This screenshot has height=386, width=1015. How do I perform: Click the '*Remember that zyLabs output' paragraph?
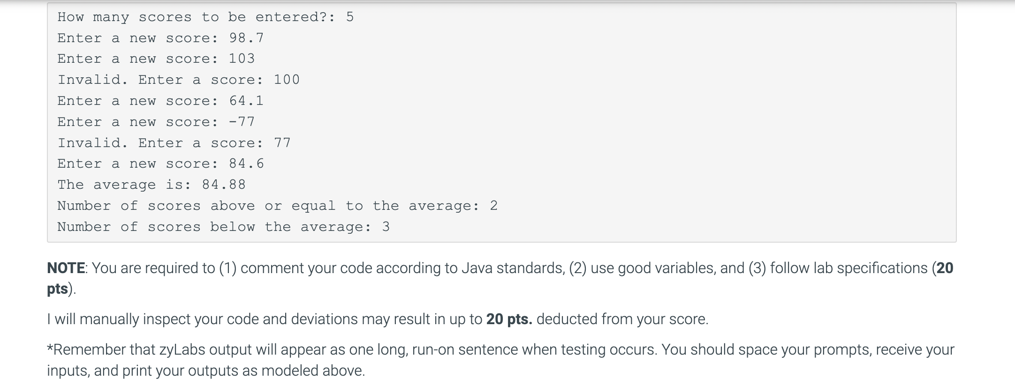click(500, 360)
